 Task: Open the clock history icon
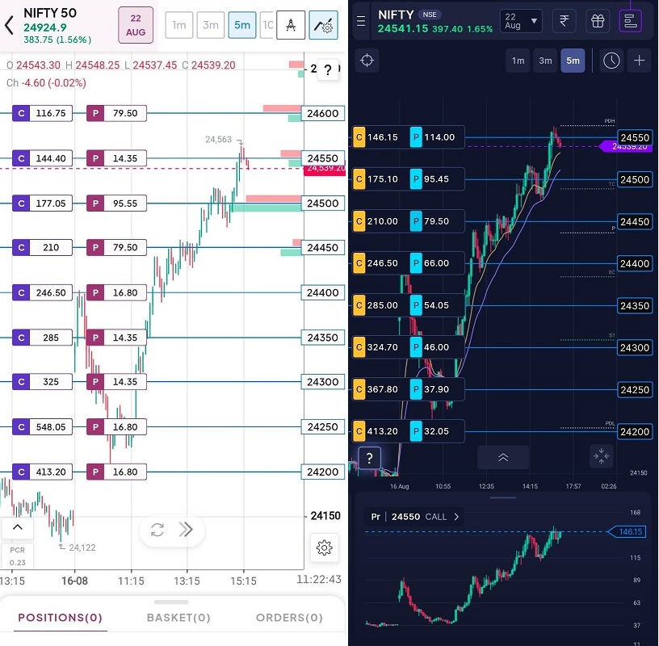coord(611,61)
